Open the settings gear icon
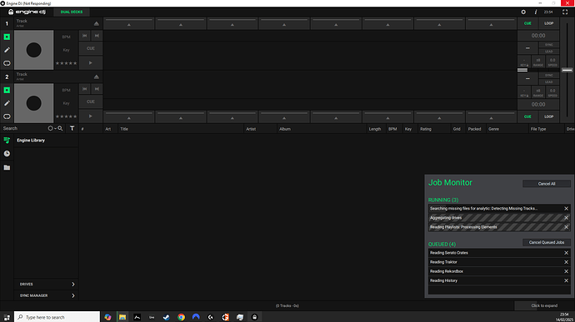 click(523, 12)
